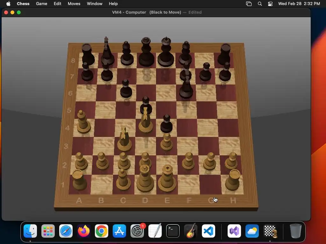The width and height of the screenshot is (326, 244).
Task: Select the white rook on a1
Action: click(79, 180)
